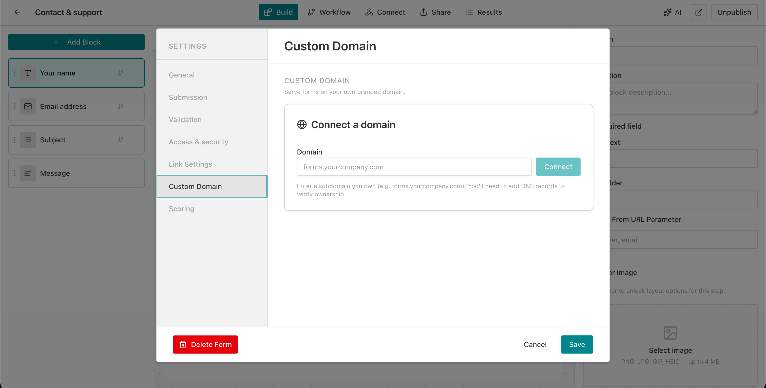Click the globe icon in Connect a domain

click(x=302, y=125)
